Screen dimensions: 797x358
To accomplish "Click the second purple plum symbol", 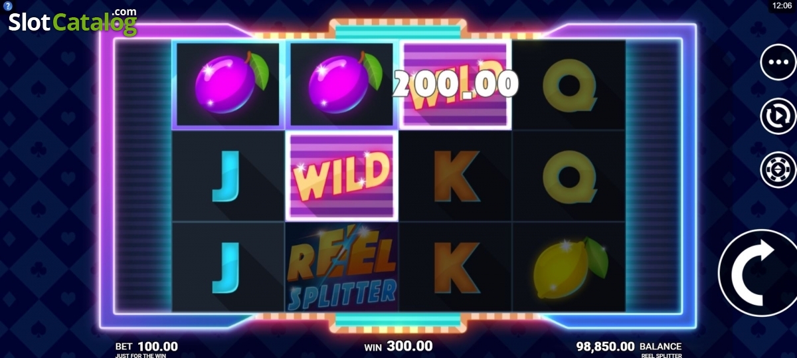I will click(342, 84).
